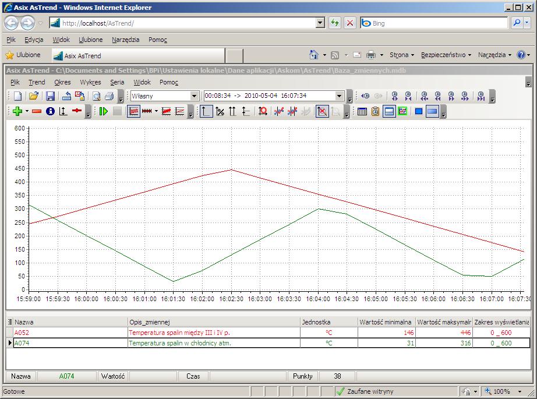Click IE back navigation button

(x=11, y=23)
